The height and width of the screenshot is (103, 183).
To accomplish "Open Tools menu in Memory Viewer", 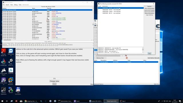I will (x=20, y=5).
